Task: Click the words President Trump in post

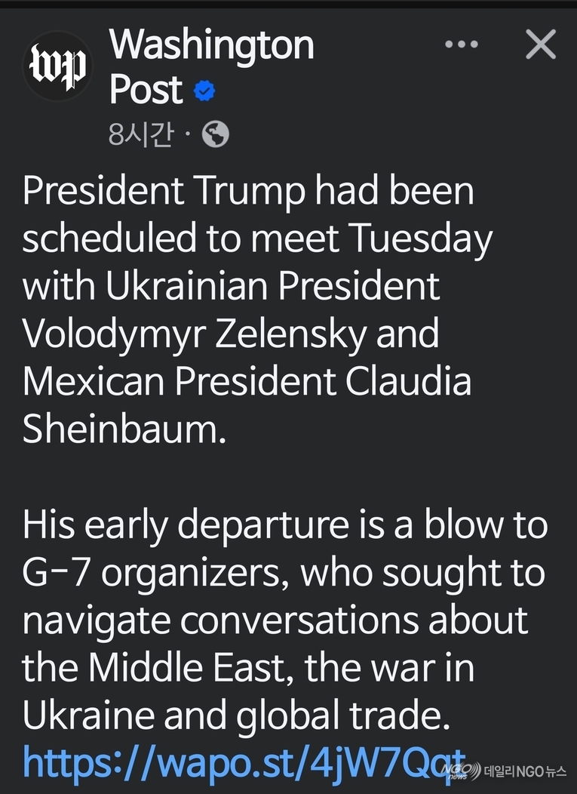Action: 164,192
